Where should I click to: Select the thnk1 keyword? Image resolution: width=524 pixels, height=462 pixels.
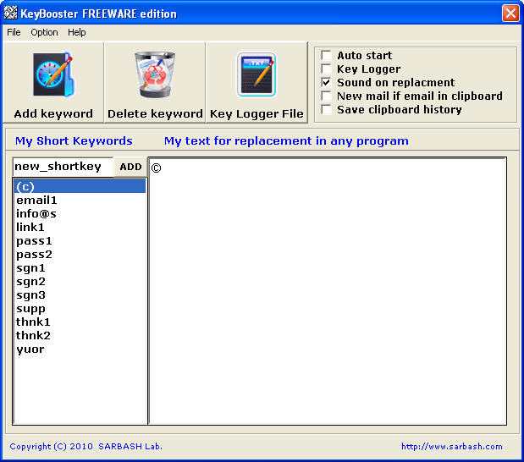(80, 322)
